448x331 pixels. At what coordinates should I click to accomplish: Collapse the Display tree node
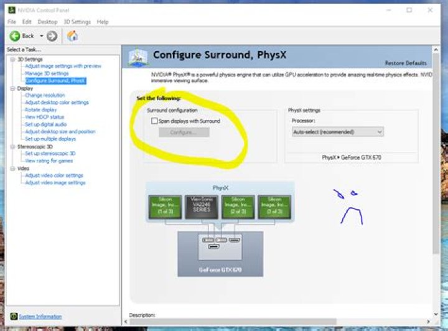tap(12, 88)
